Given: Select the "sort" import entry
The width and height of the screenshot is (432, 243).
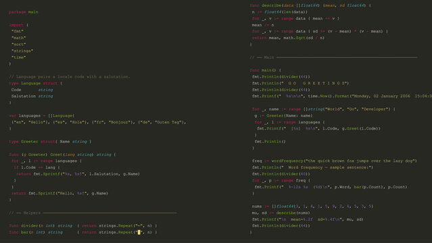Looking at the screenshot, I should pyautogui.click(x=19, y=45).
